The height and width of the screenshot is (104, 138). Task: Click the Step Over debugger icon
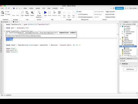pyautogui.click(x=69, y=12)
